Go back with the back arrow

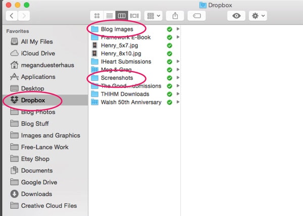12,16
